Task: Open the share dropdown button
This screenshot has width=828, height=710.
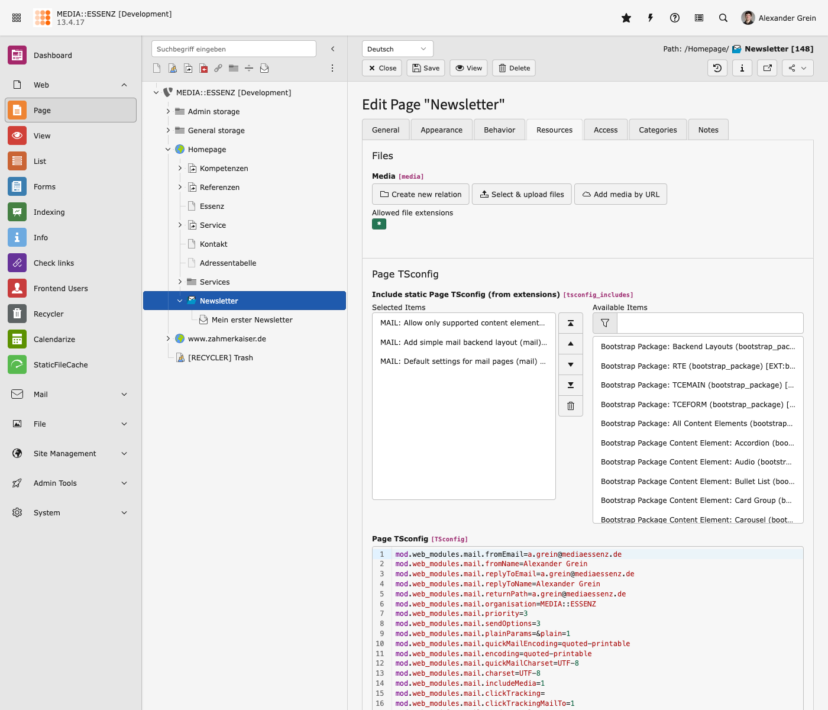Action: (x=797, y=68)
